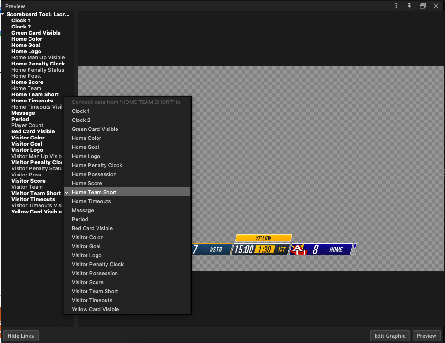Click the 15:00 game clock in scoreboard
Screen dimensions: 445x343
point(244,250)
